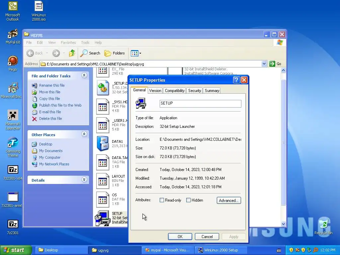Viewport: 340px width, 255px height.
Task: Collapse the Other Places panel
Action: tap(84, 134)
